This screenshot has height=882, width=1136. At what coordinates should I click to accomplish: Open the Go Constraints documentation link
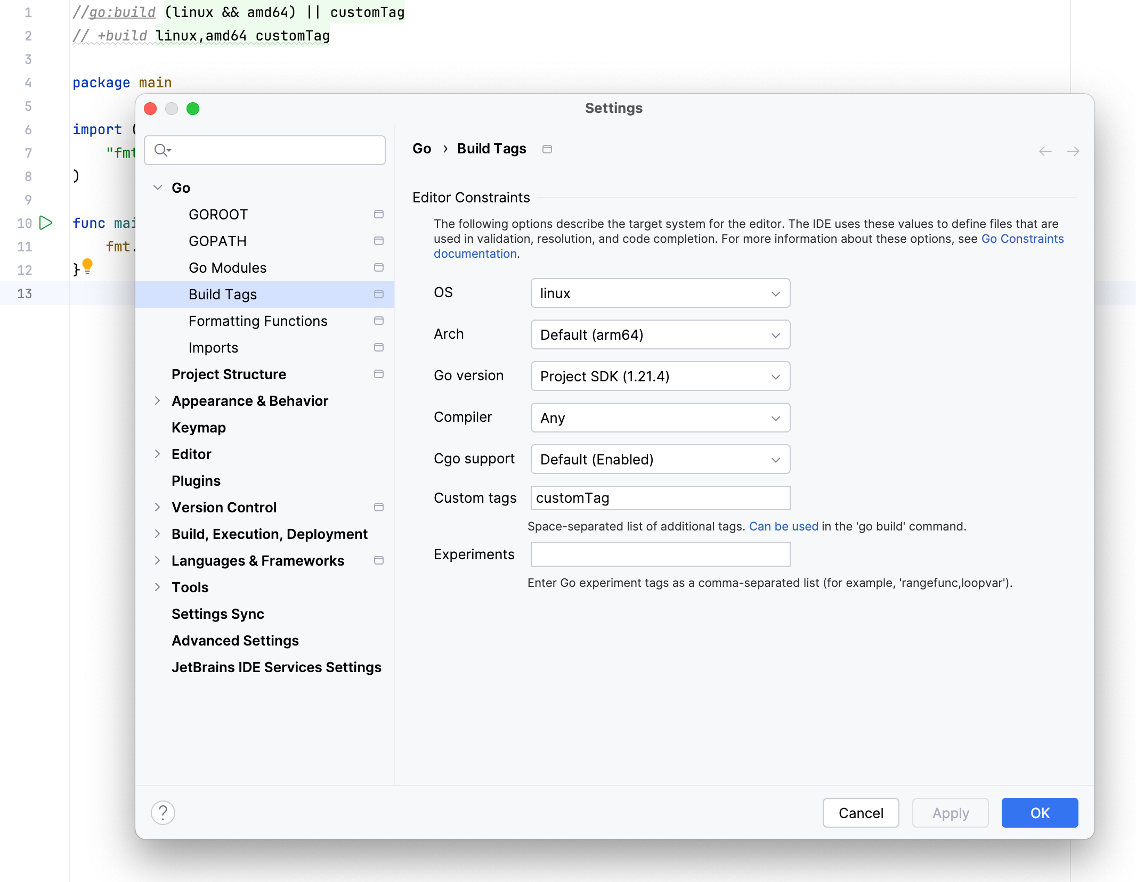coord(1022,239)
